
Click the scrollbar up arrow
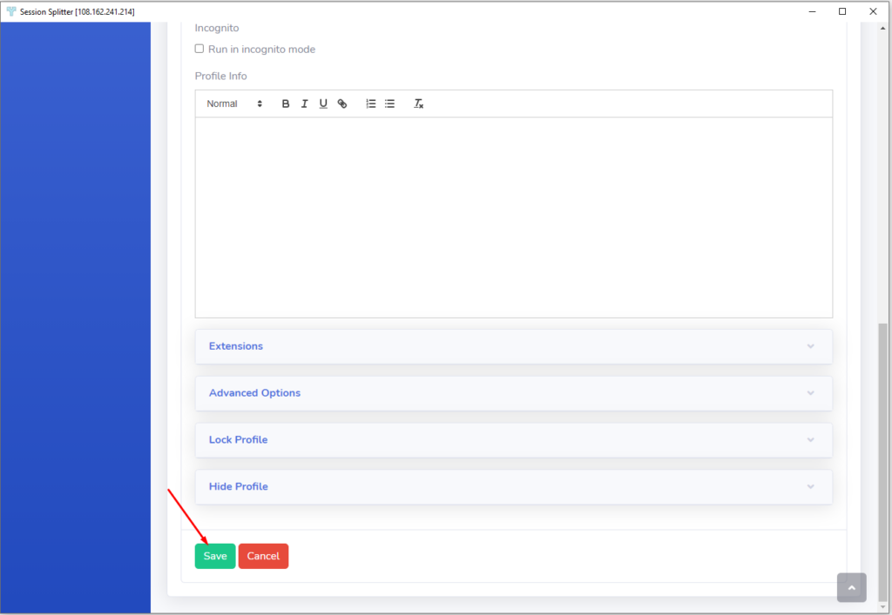[x=883, y=28]
